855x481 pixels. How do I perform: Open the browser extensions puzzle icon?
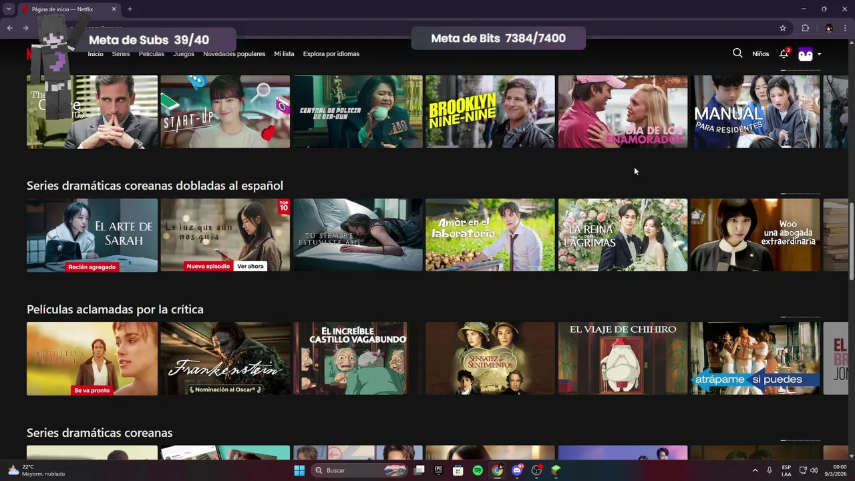pyautogui.click(x=805, y=28)
